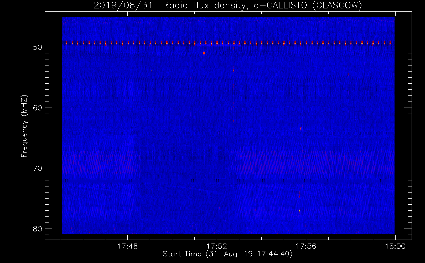Click the 18:00 time tick label
This screenshot has height=263, width=425.
click(x=395, y=246)
